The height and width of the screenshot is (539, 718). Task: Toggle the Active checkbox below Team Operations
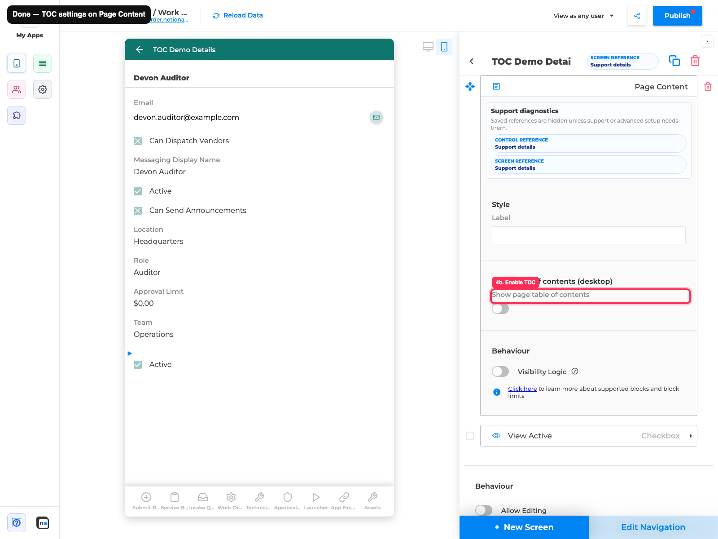[138, 365]
